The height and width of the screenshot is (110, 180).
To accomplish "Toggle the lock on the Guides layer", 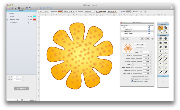I will point(28,17).
